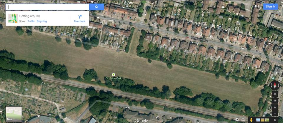Click the Getting around card icon

tap(13, 18)
